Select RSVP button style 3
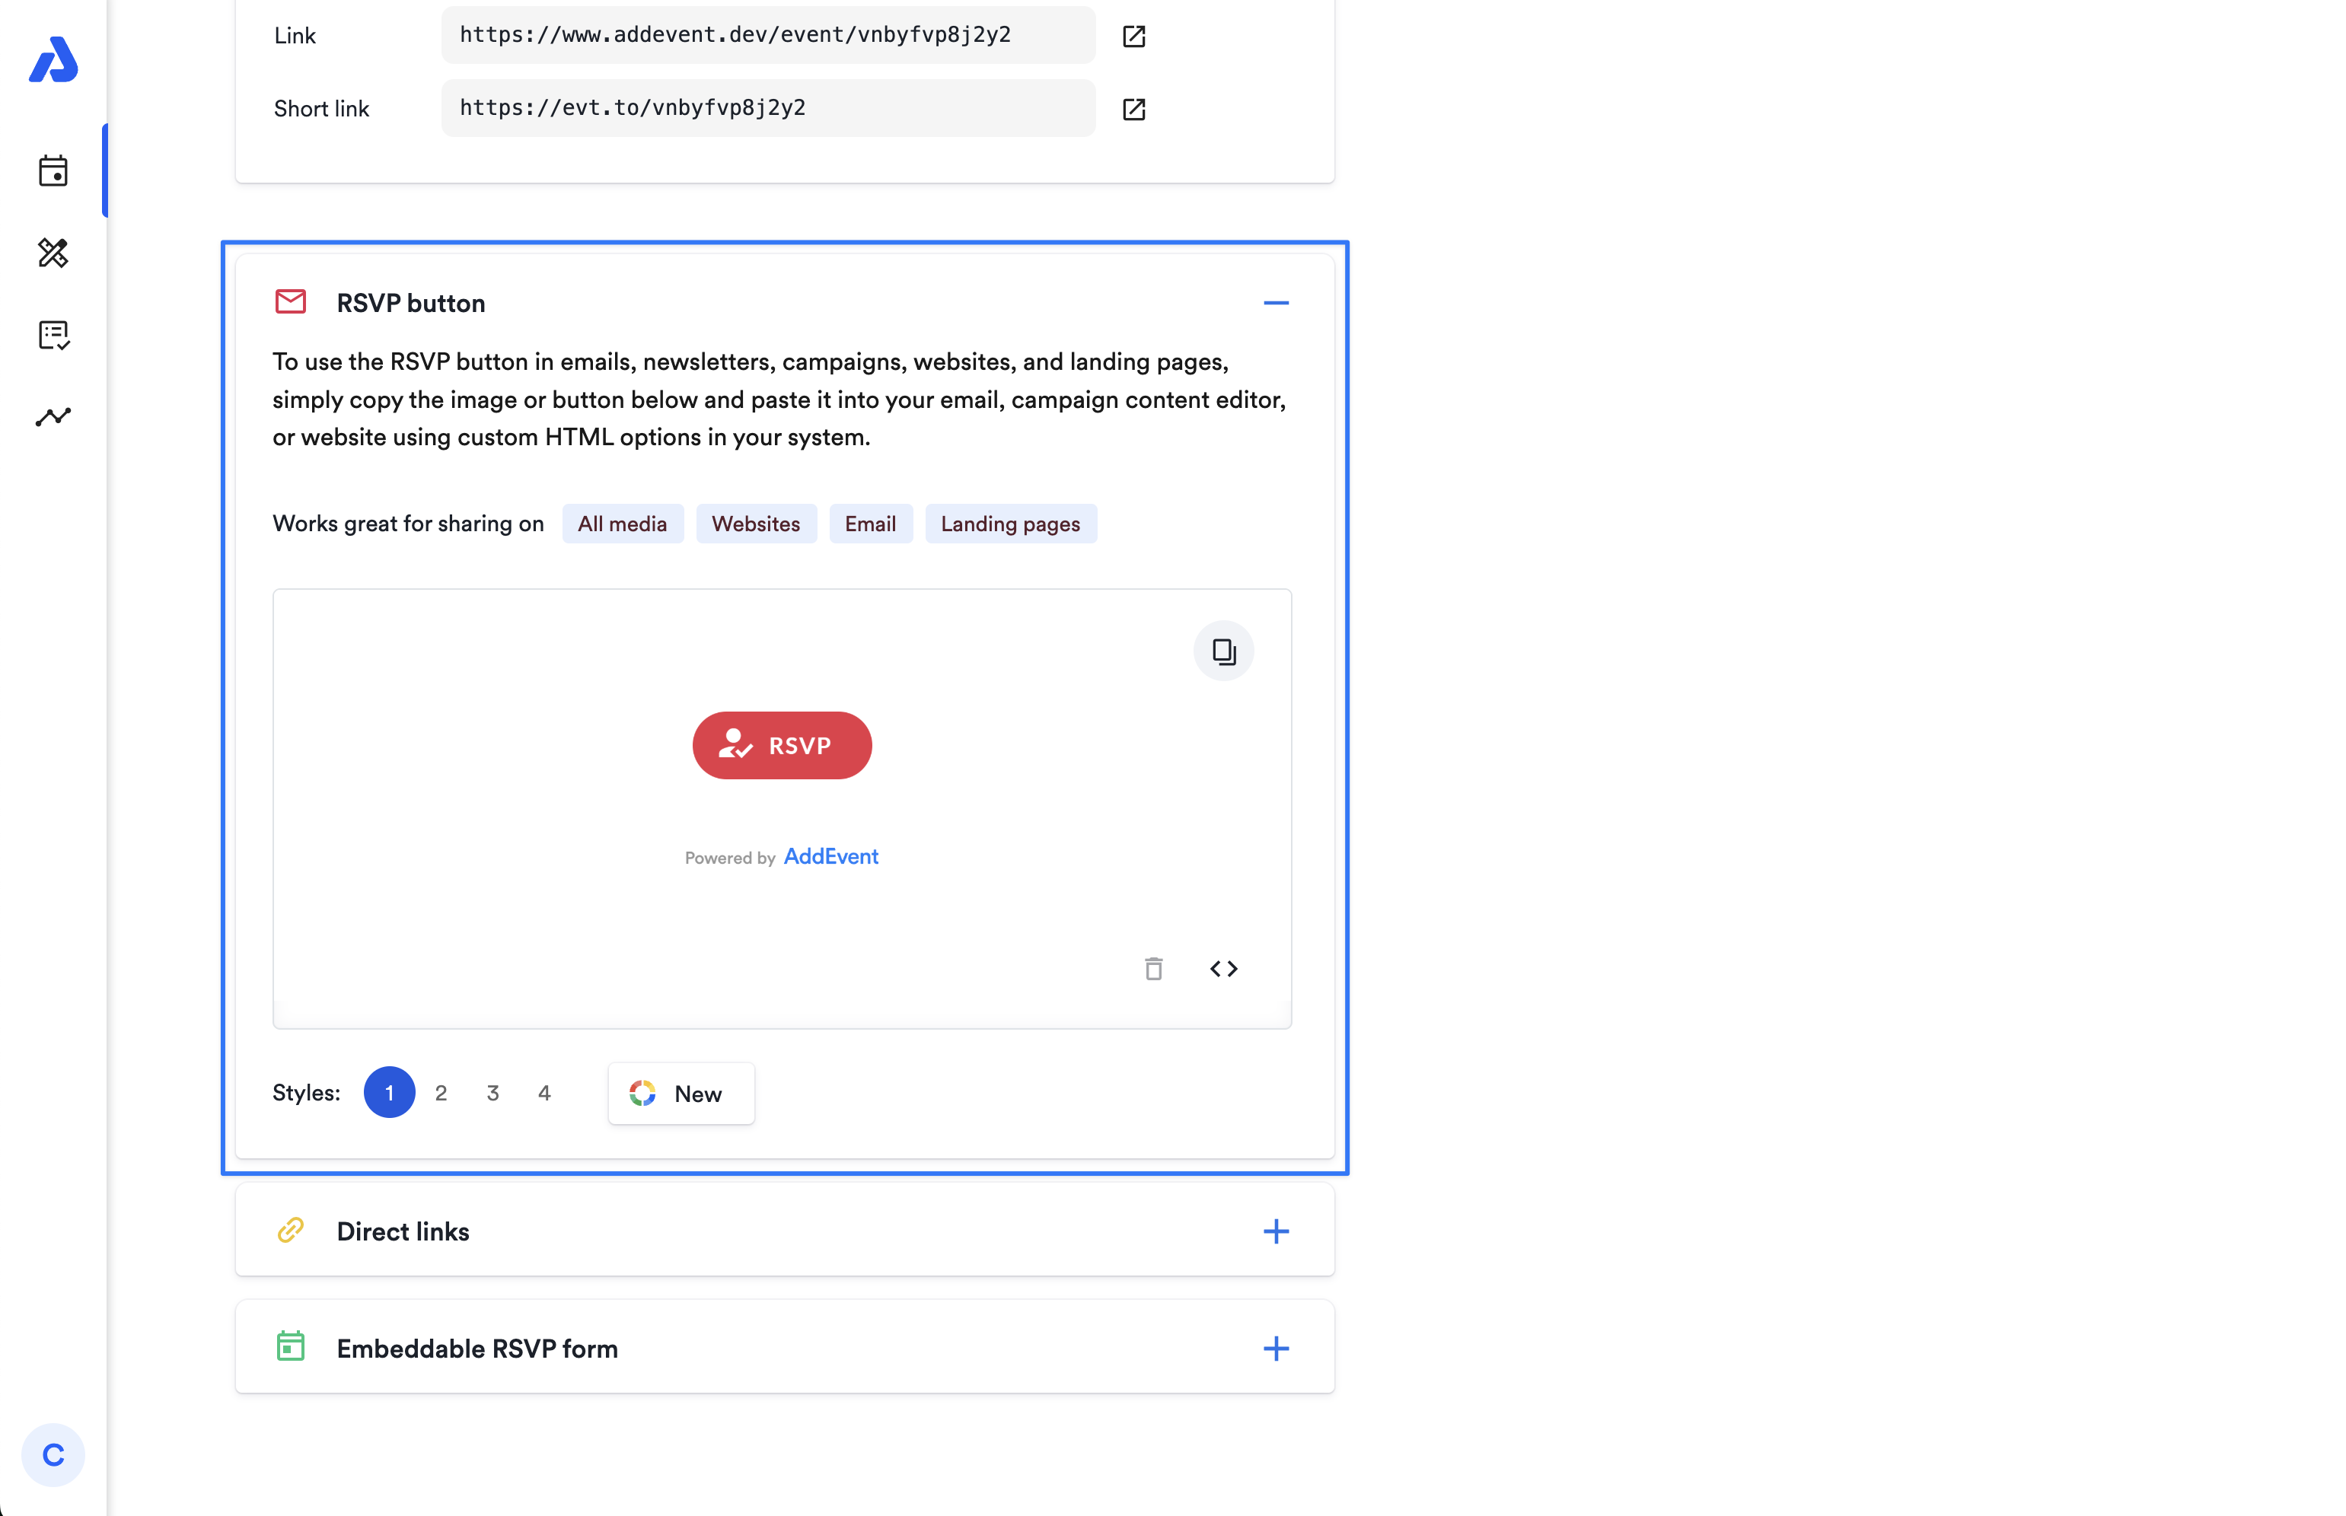Screen dimensions: 2346x1516 coord(492,1093)
